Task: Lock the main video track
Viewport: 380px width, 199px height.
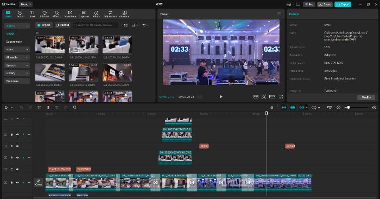Action: [x=11, y=183]
